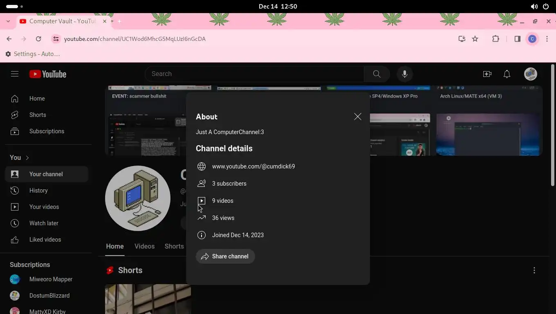This screenshot has height=314, width=556.
Task: Open the system volume indicator
Action: click(x=534, y=7)
